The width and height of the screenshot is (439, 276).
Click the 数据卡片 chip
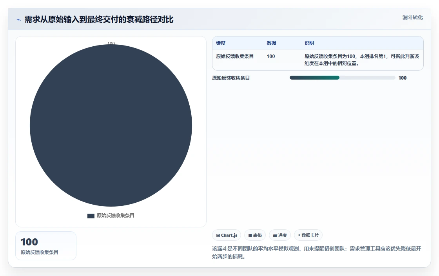pos(308,235)
